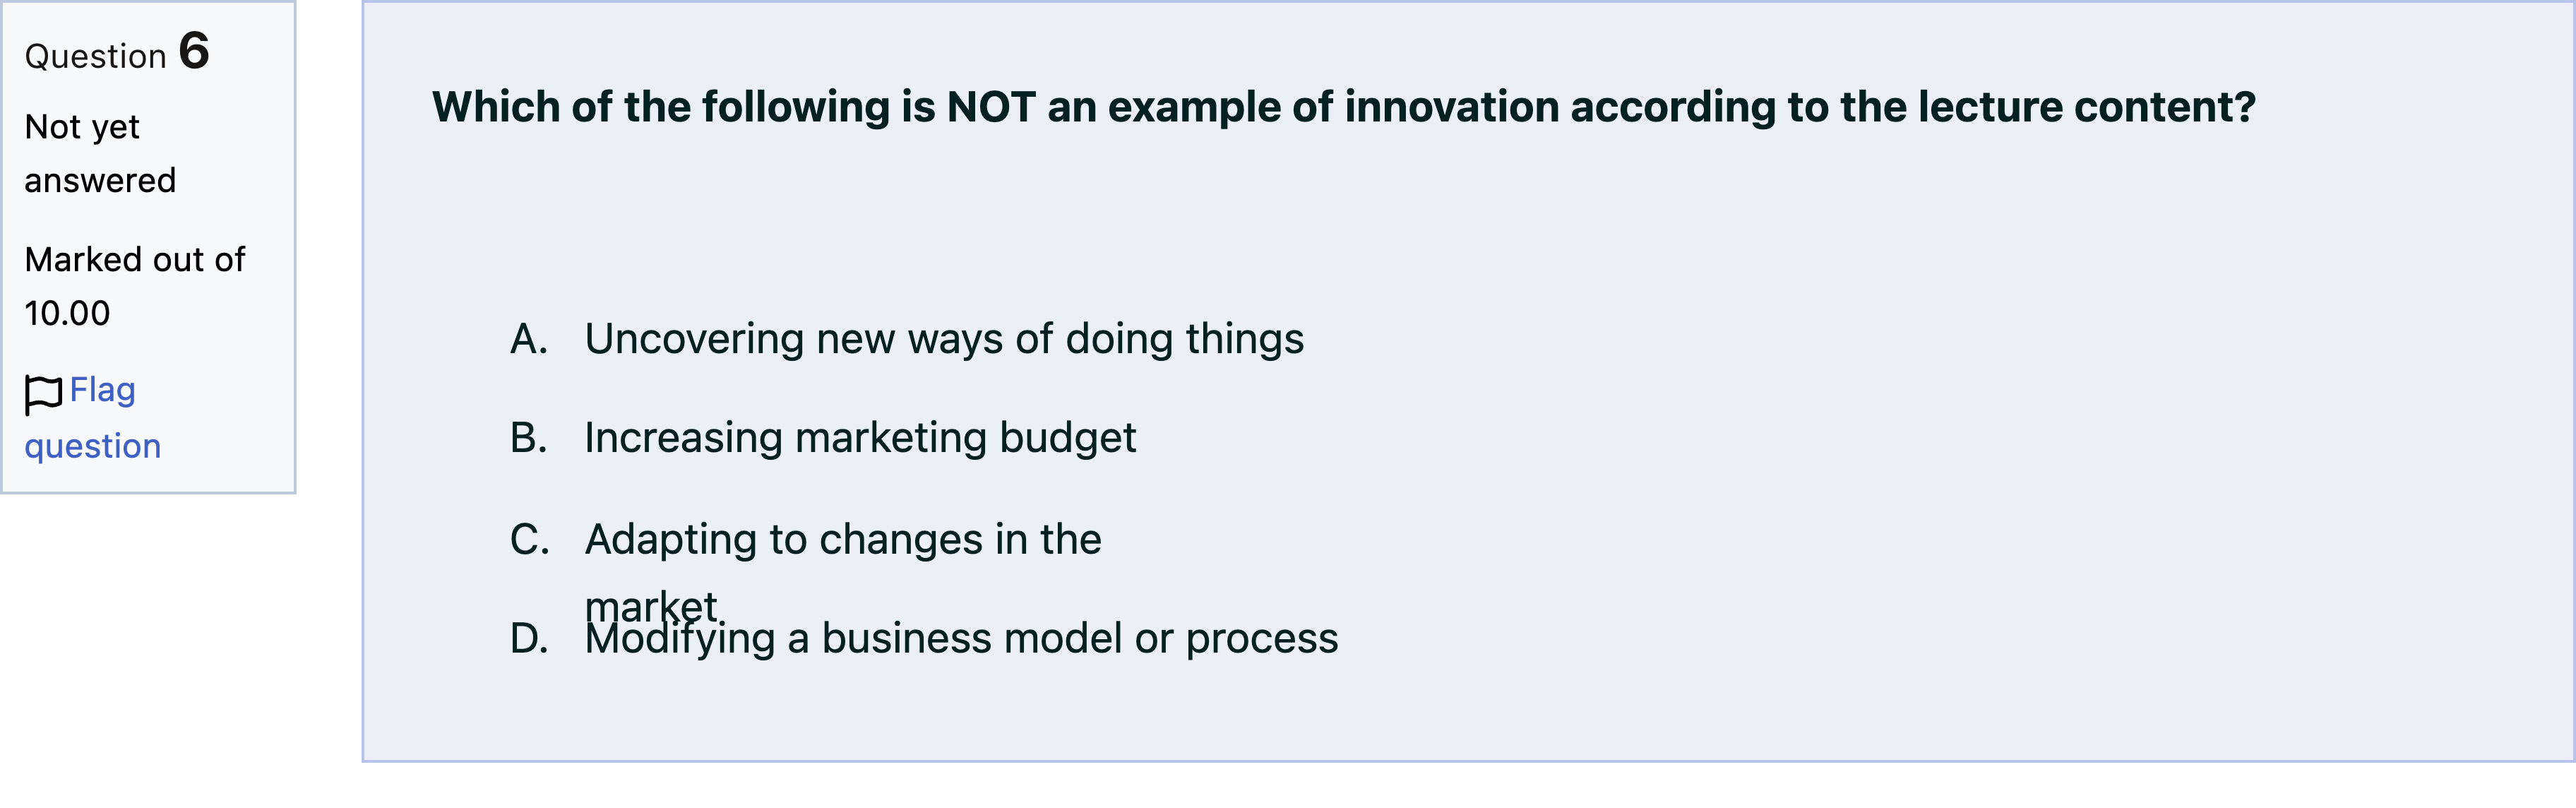The height and width of the screenshot is (808, 2576).
Task: Click the bold question prompt text
Action: [x=1344, y=107]
